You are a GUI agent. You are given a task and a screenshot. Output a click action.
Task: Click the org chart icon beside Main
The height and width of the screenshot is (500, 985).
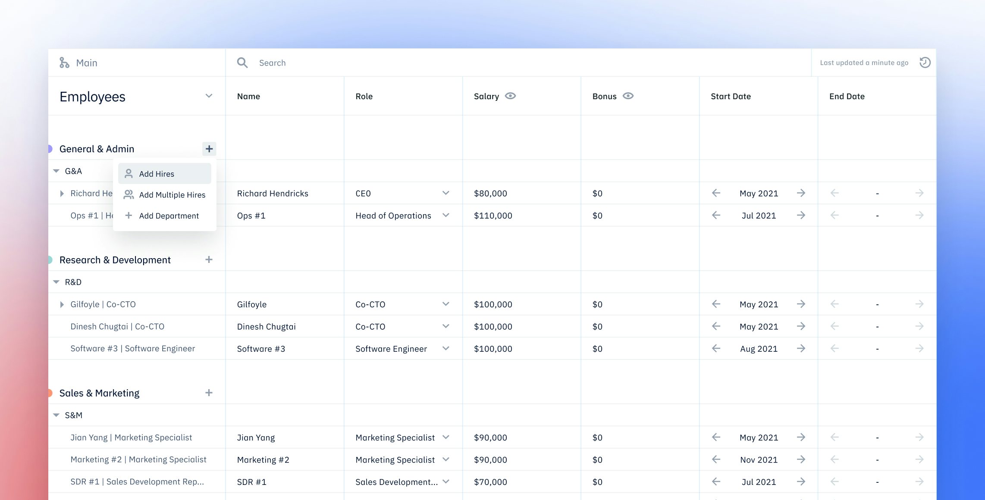pyautogui.click(x=64, y=62)
